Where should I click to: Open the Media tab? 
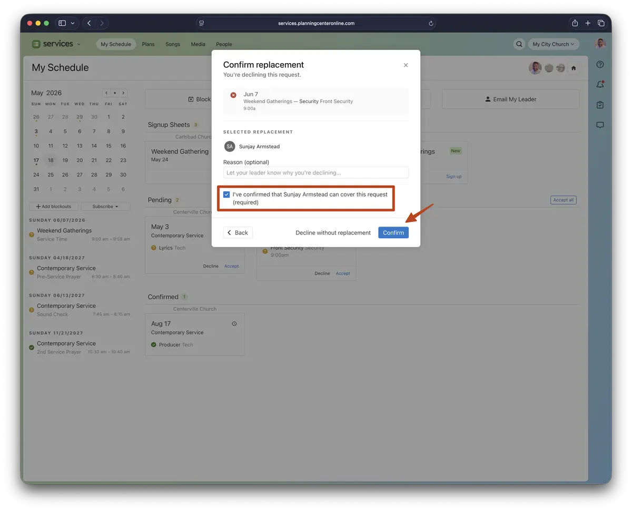click(198, 44)
